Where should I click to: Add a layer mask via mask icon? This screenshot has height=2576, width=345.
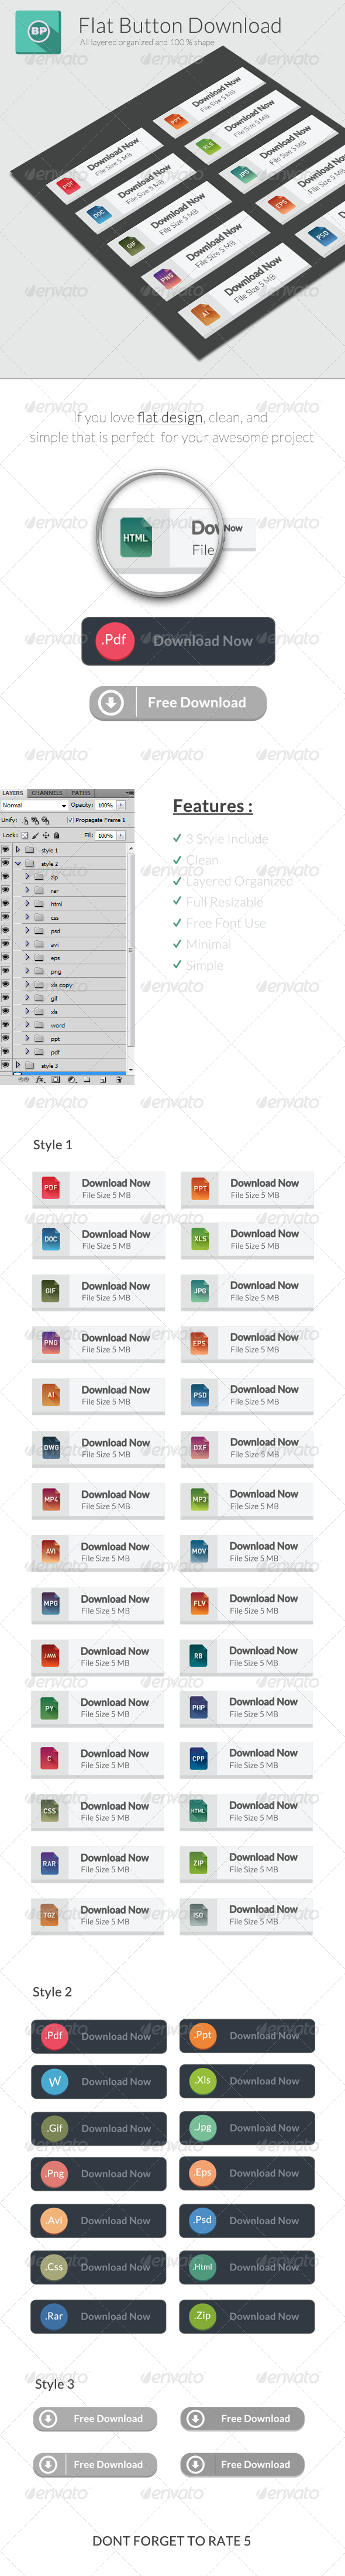click(55, 1080)
